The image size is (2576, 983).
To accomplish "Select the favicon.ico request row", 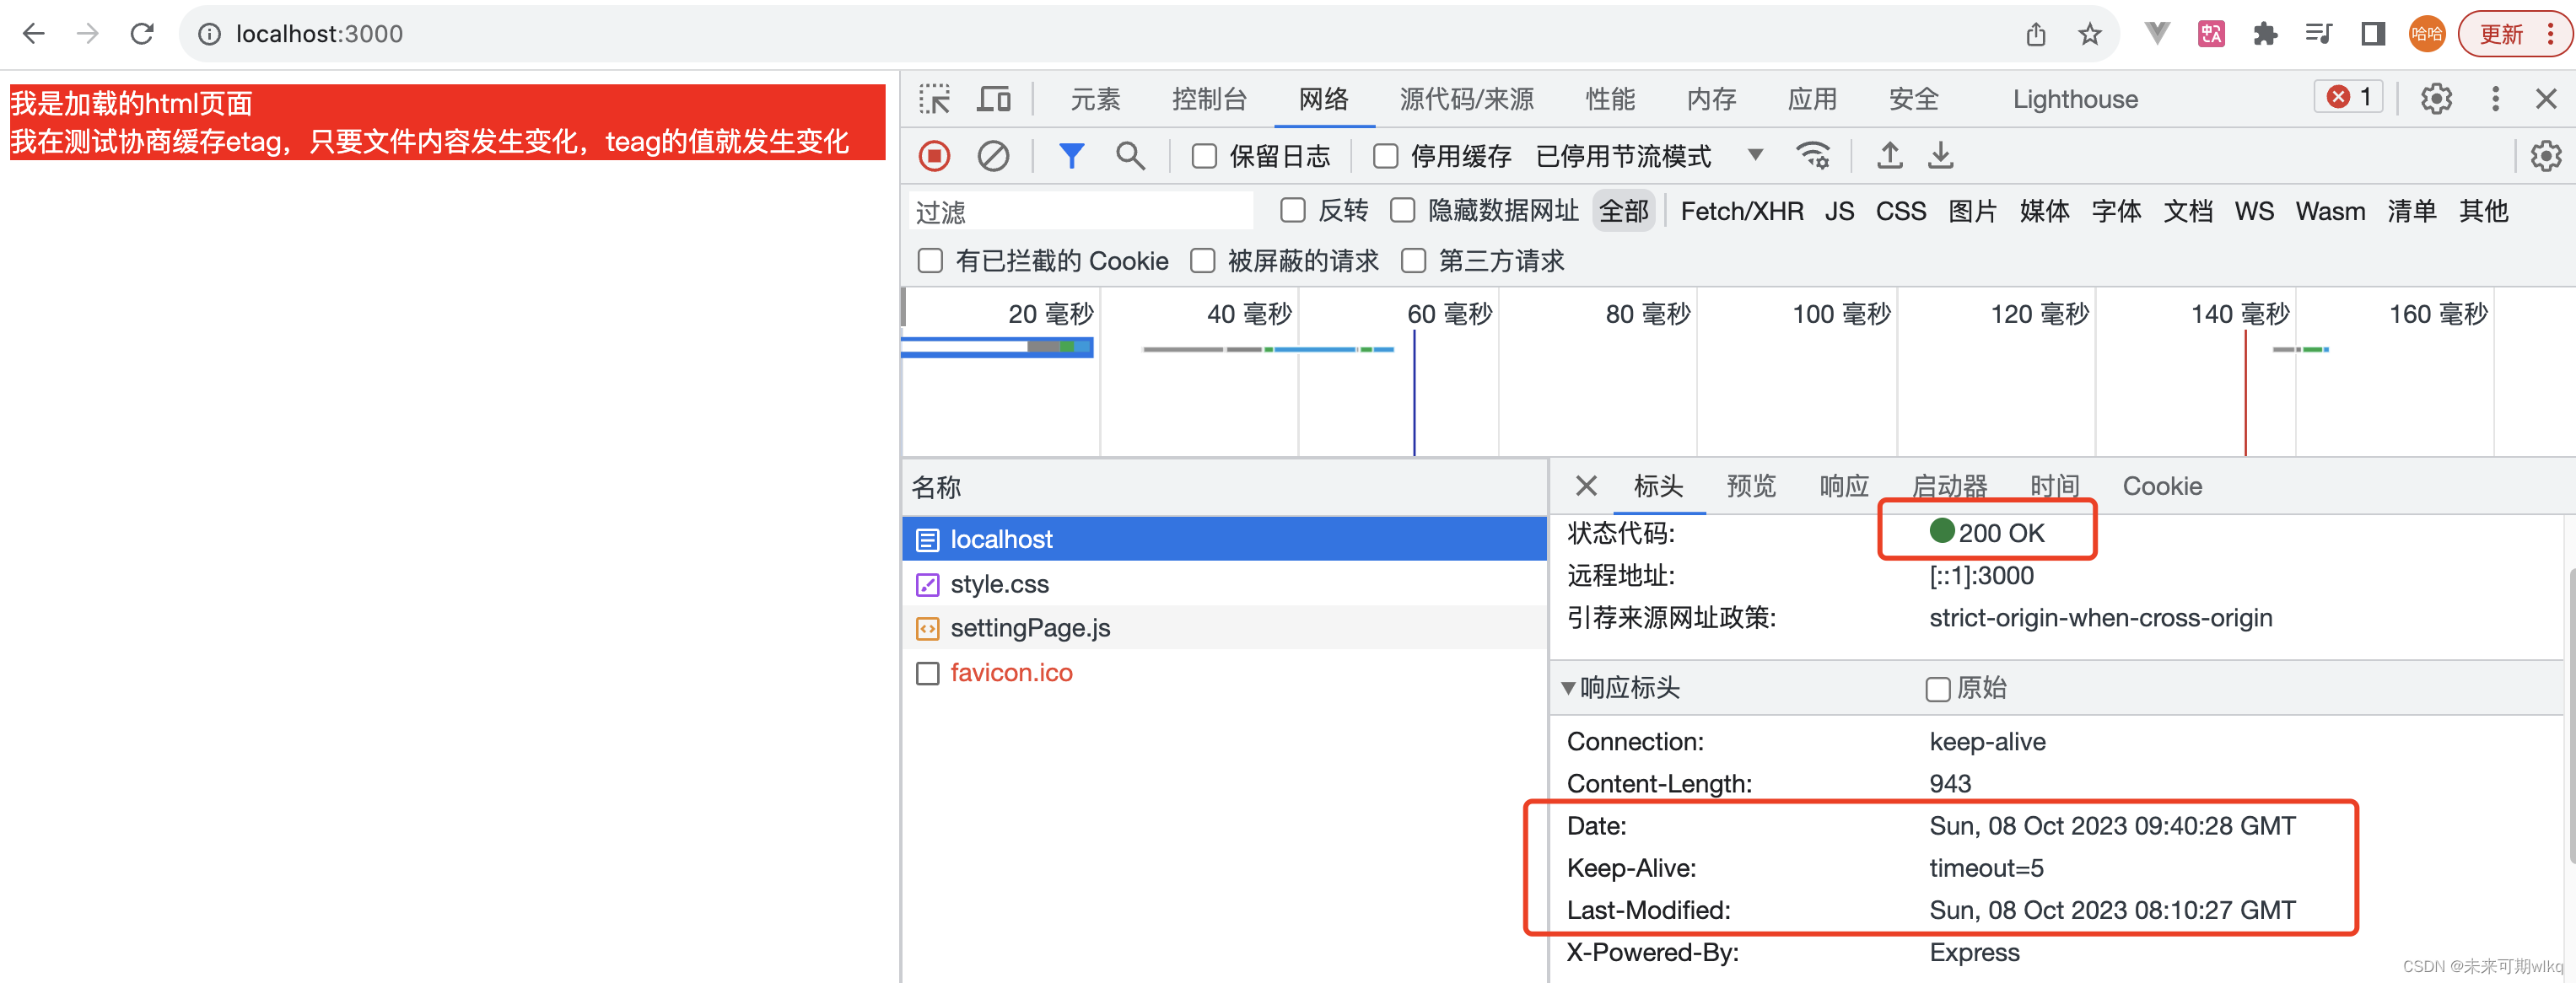I will [1225, 672].
